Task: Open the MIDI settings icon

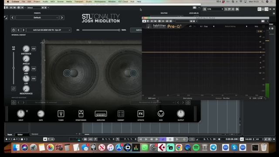Action: 161,114
